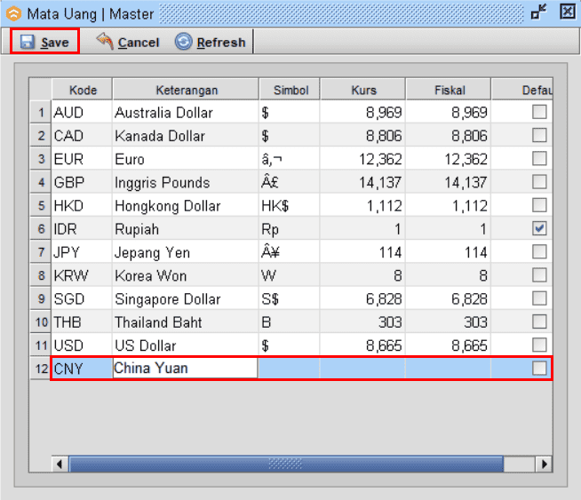The height and width of the screenshot is (500, 581).
Task: Click the Korea Won description cell
Action: coord(186,275)
